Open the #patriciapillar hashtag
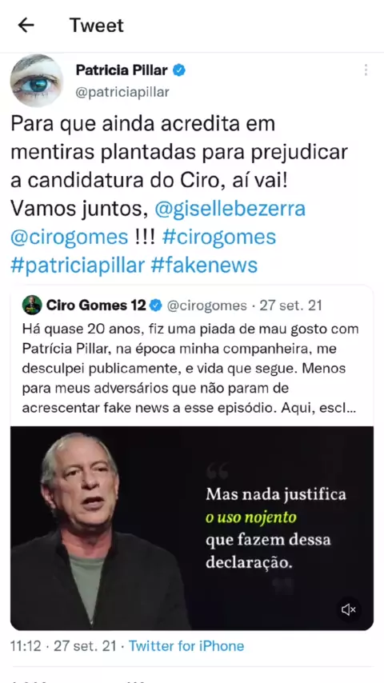Viewport: 384px width, 683px height. tap(77, 266)
